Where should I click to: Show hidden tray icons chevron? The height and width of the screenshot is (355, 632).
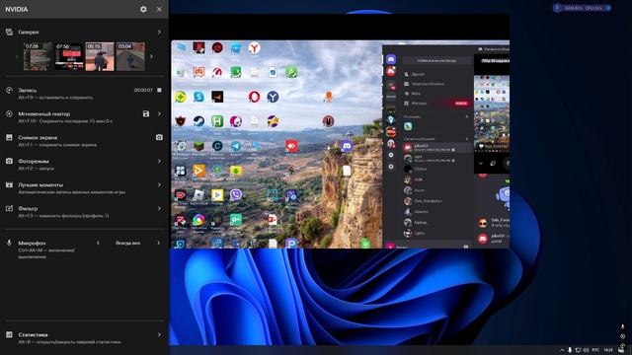click(x=562, y=350)
